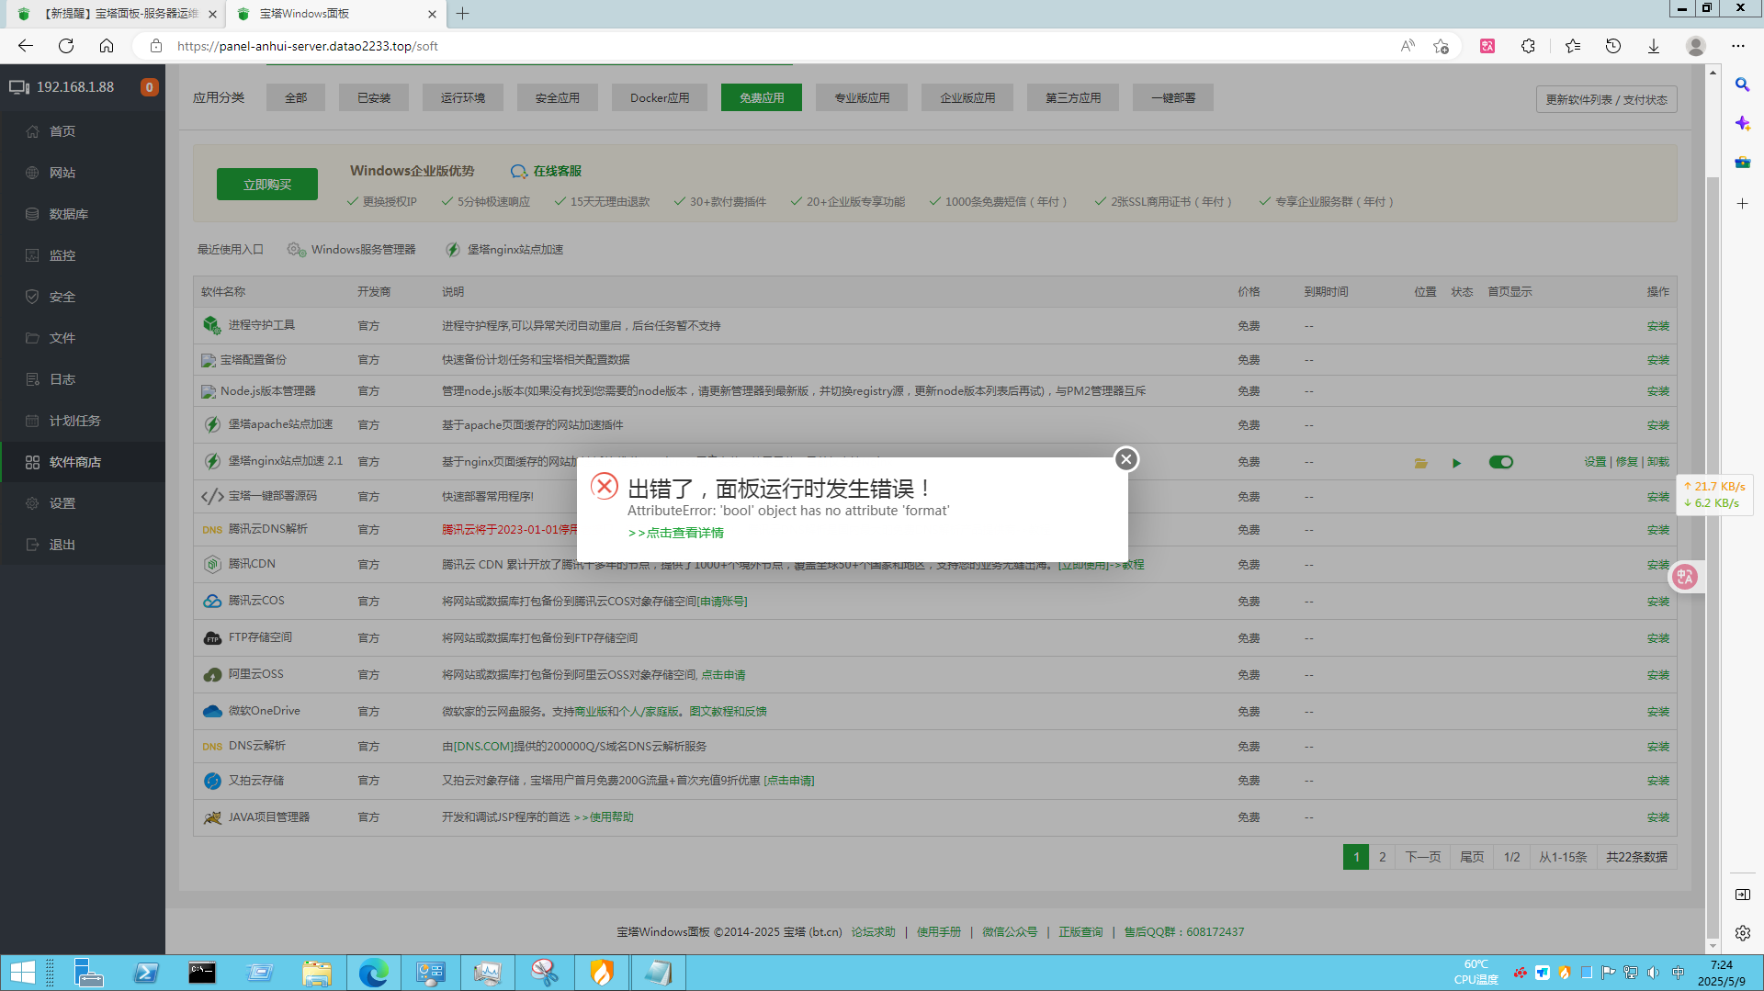
Task: Click the FTP存储空间 icon
Action: point(212,637)
